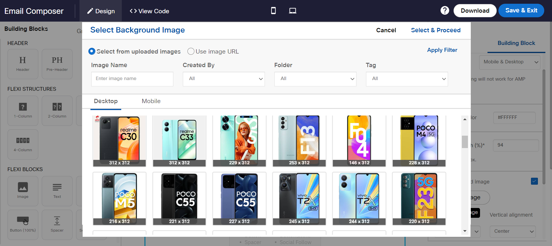Choose the Spacer flexi block

(x=57, y=225)
